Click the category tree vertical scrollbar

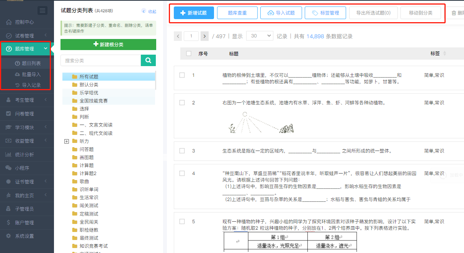pyautogui.click(x=155, y=80)
